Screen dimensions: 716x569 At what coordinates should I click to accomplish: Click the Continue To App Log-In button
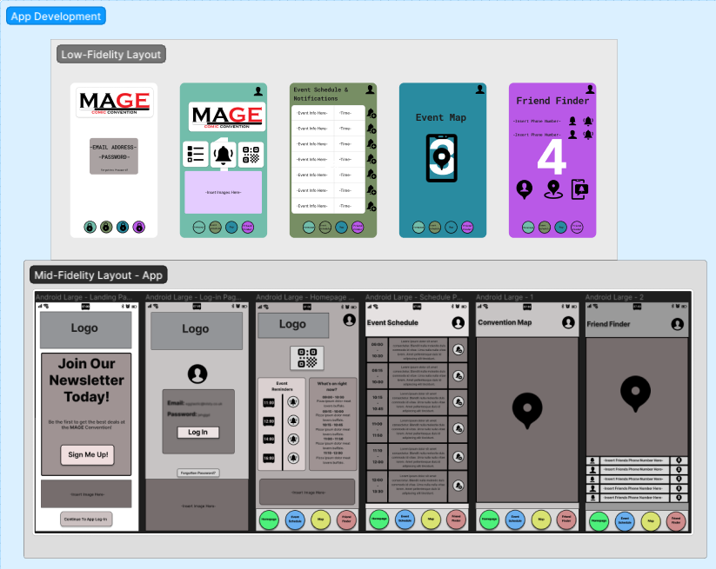[85, 519]
